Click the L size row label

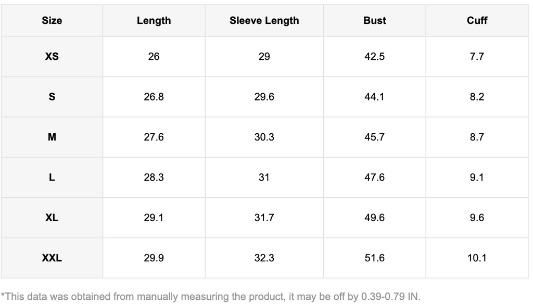(x=52, y=177)
